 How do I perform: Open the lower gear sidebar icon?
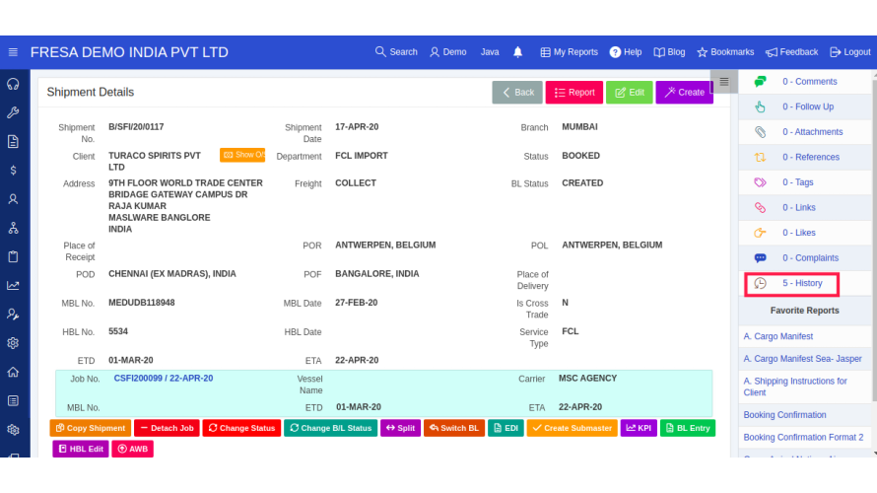(13, 430)
